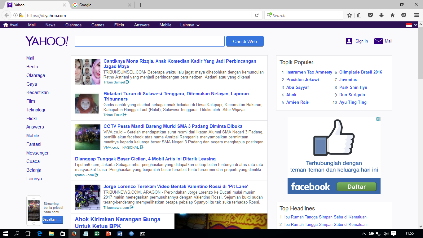Open Cuaca in the left sidebar
This screenshot has width=423, height=238.
tap(33, 161)
